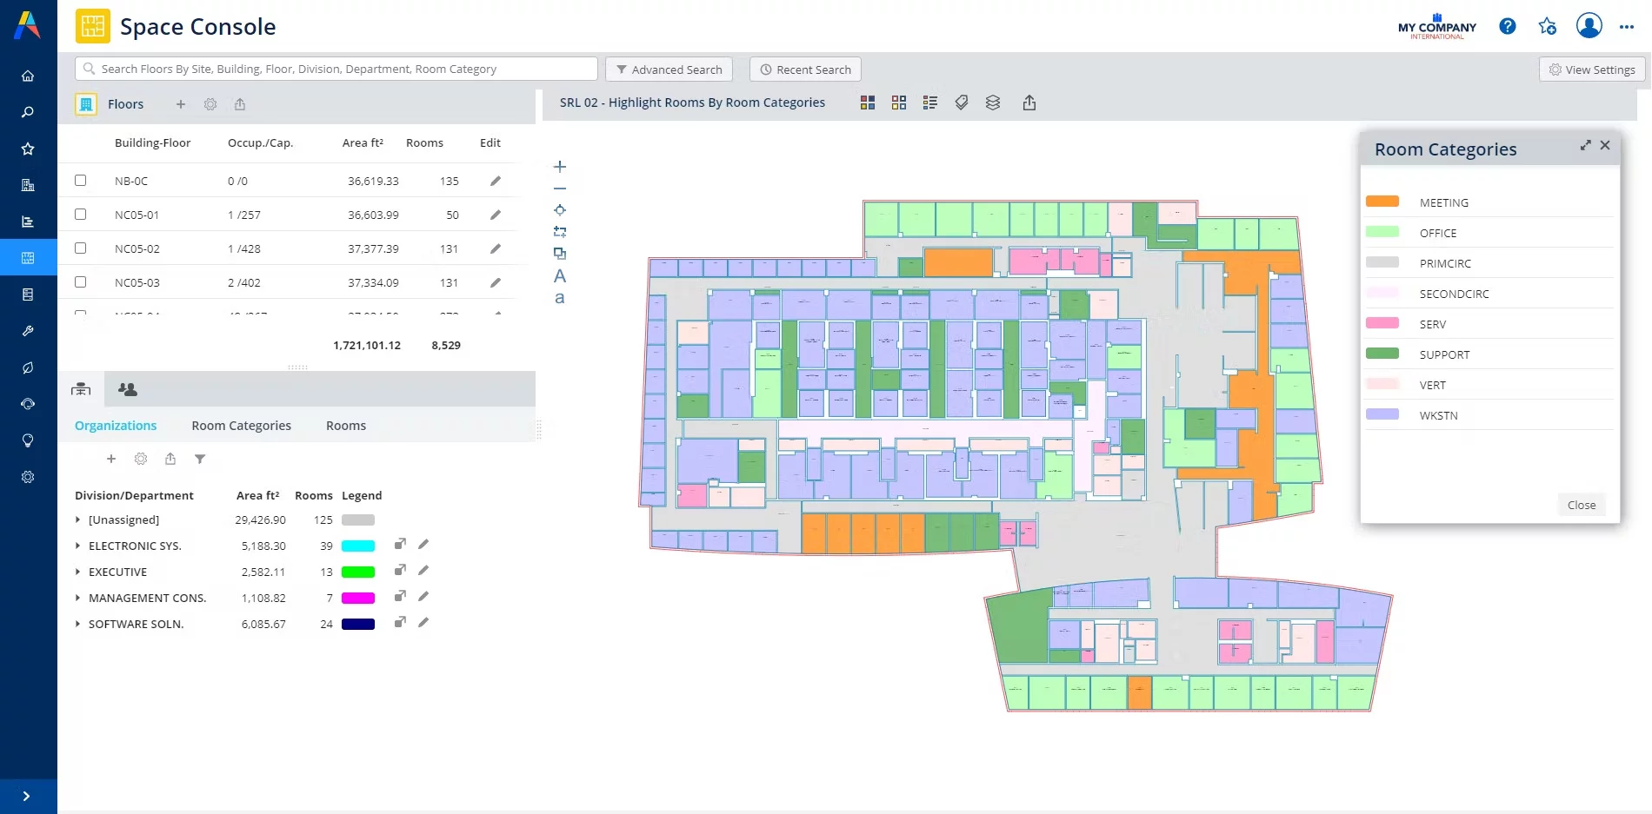Check the NB-0C floor checkbox
Image resolution: width=1652 pixels, height=814 pixels.
(81, 181)
